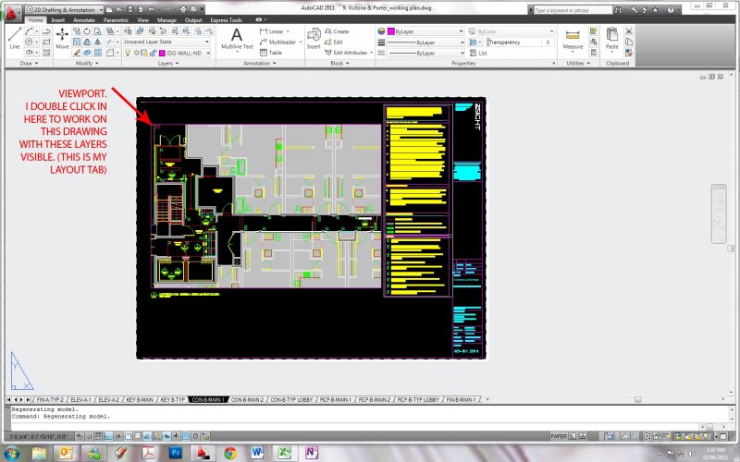Click the Insert block icon

click(314, 37)
